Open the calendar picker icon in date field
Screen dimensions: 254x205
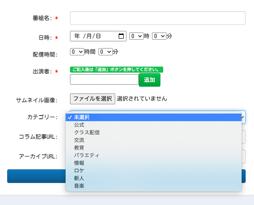pos(121,36)
